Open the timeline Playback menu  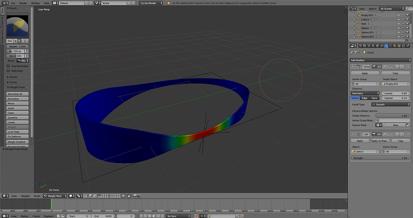click(x=48, y=216)
